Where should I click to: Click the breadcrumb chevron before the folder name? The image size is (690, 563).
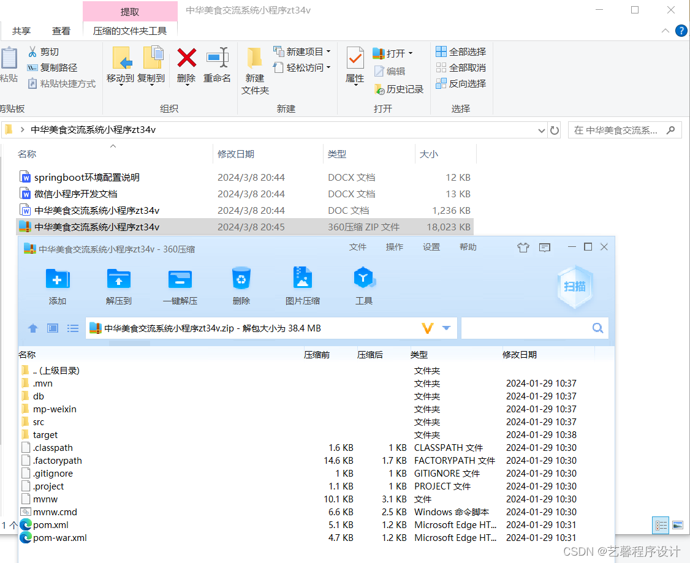click(22, 130)
